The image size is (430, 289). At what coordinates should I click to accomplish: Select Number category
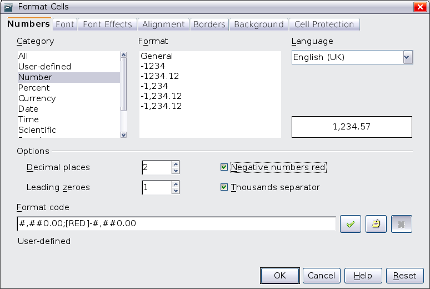point(68,77)
